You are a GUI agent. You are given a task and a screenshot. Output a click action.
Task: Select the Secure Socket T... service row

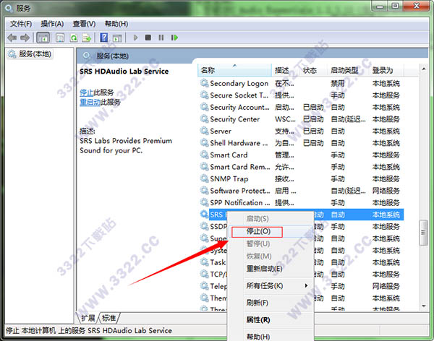click(300, 95)
